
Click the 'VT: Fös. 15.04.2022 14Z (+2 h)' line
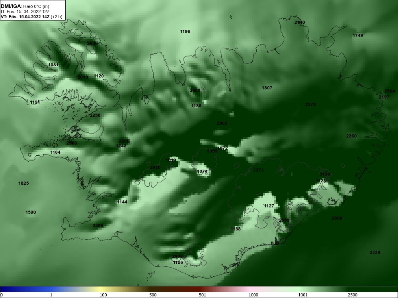[x=31, y=17]
